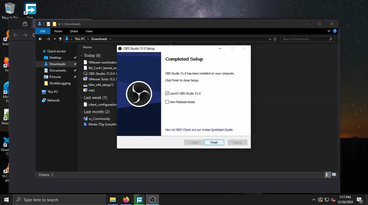Click the properties quick access toolbar icon

coord(48,24)
